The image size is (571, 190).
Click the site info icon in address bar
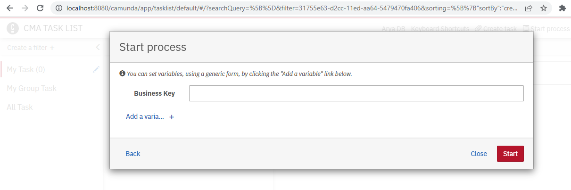(58, 8)
